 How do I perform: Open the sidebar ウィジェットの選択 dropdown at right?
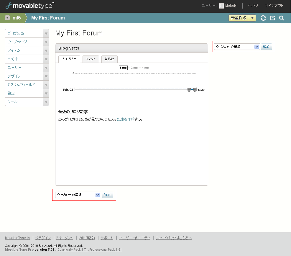pos(237,47)
